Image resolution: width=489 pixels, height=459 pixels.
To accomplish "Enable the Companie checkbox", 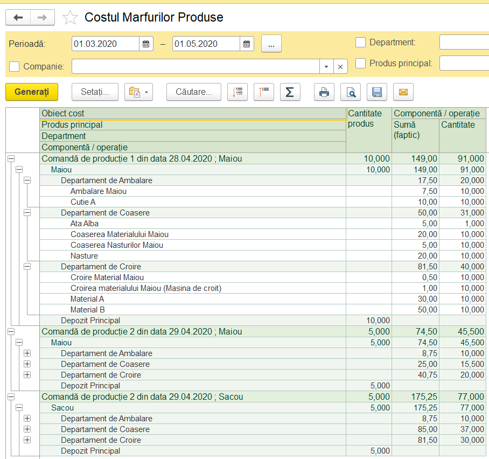I will pos(15,66).
